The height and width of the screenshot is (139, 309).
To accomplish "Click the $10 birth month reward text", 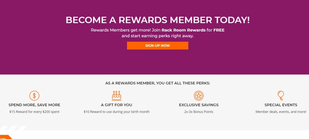I will click(x=116, y=112).
